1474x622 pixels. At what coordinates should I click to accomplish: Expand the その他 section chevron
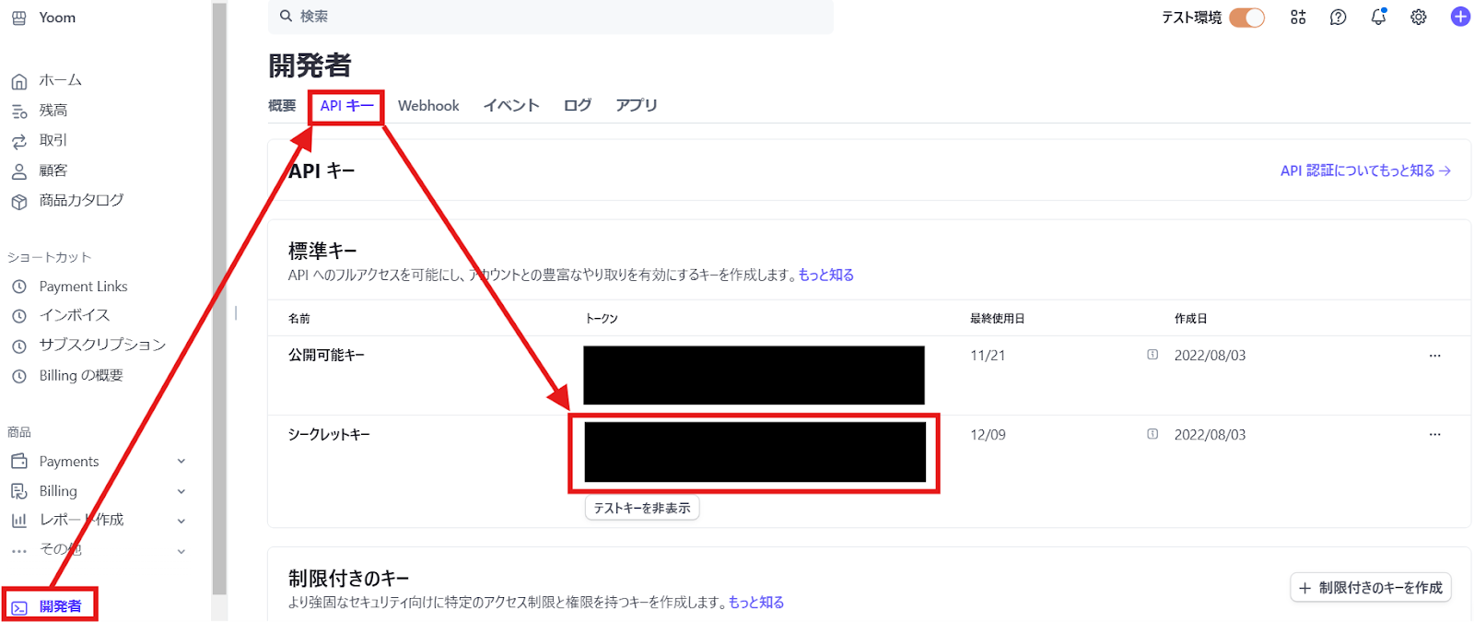click(181, 551)
